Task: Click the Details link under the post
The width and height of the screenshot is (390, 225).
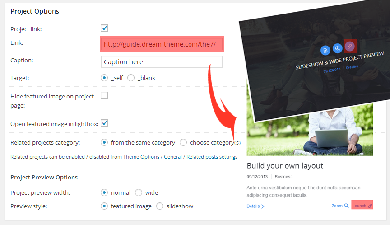Action: click(255, 206)
